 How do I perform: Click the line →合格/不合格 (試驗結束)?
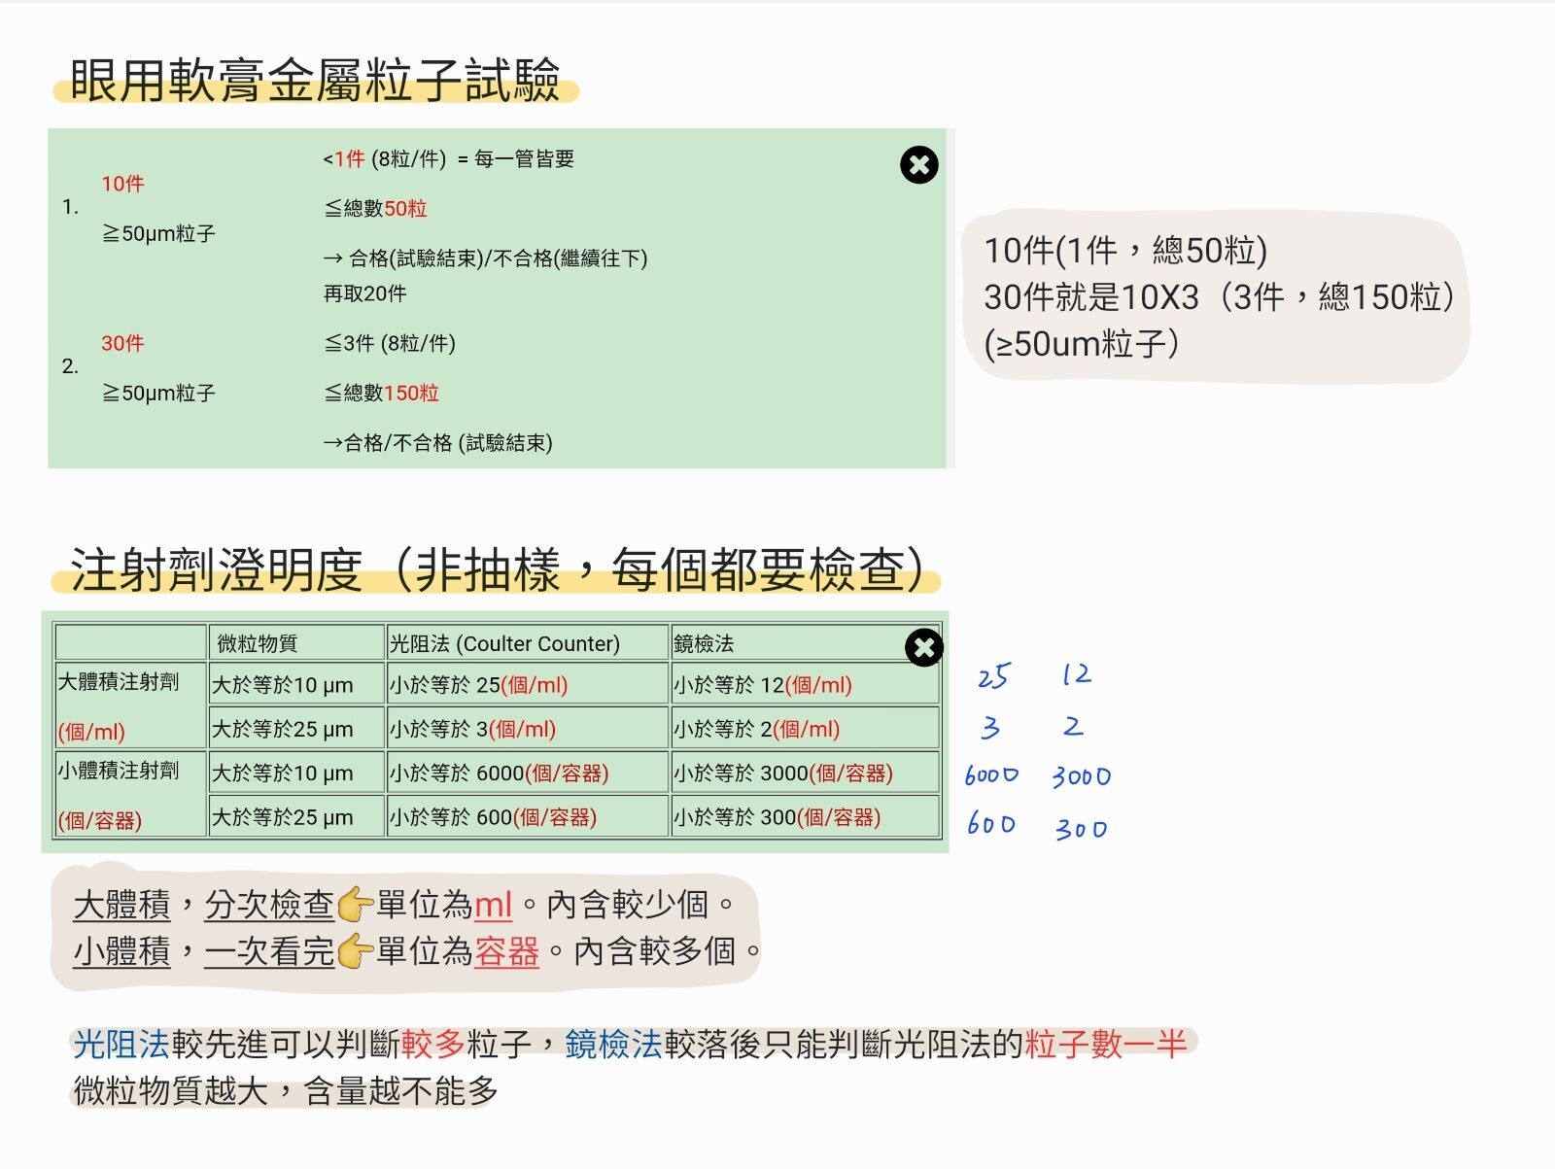(x=437, y=443)
